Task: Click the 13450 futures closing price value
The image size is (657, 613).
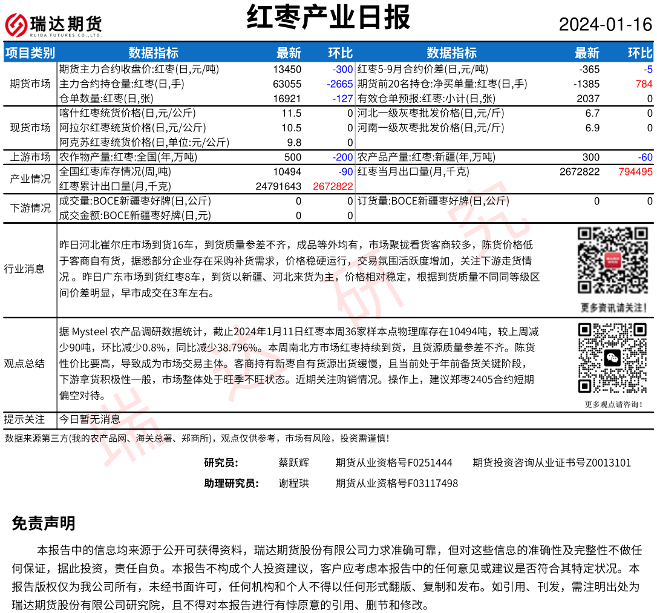Action: [x=287, y=70]
